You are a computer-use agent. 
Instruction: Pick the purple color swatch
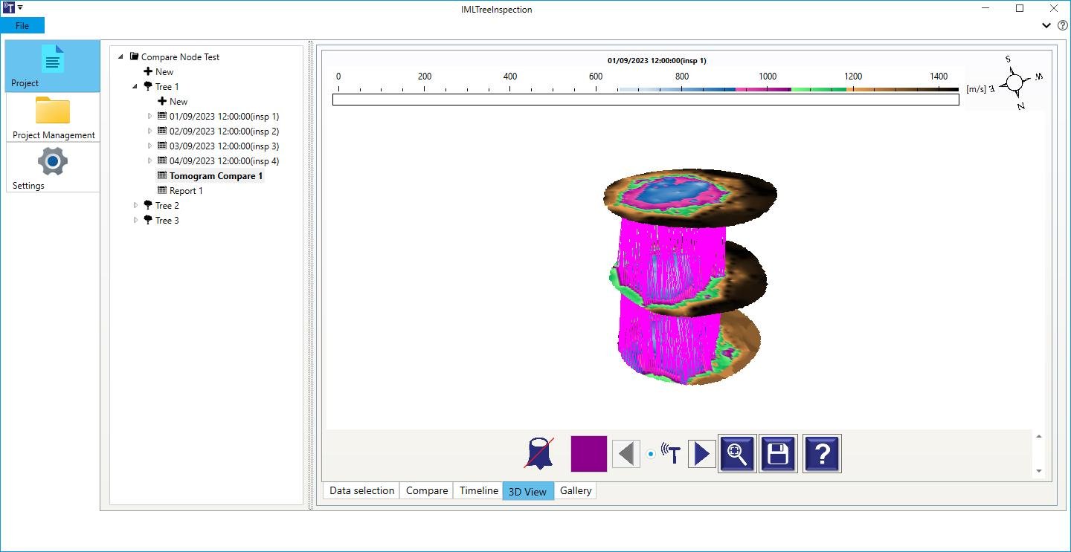coord(589,453)
